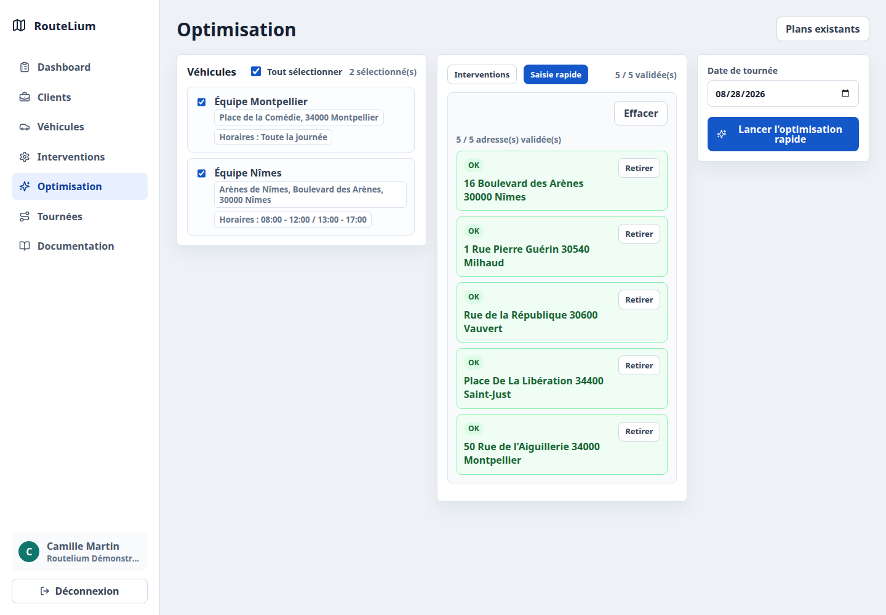Click Camille Martin's avatar circle
This screenshot has height=615, width=886.
point(29,552)
